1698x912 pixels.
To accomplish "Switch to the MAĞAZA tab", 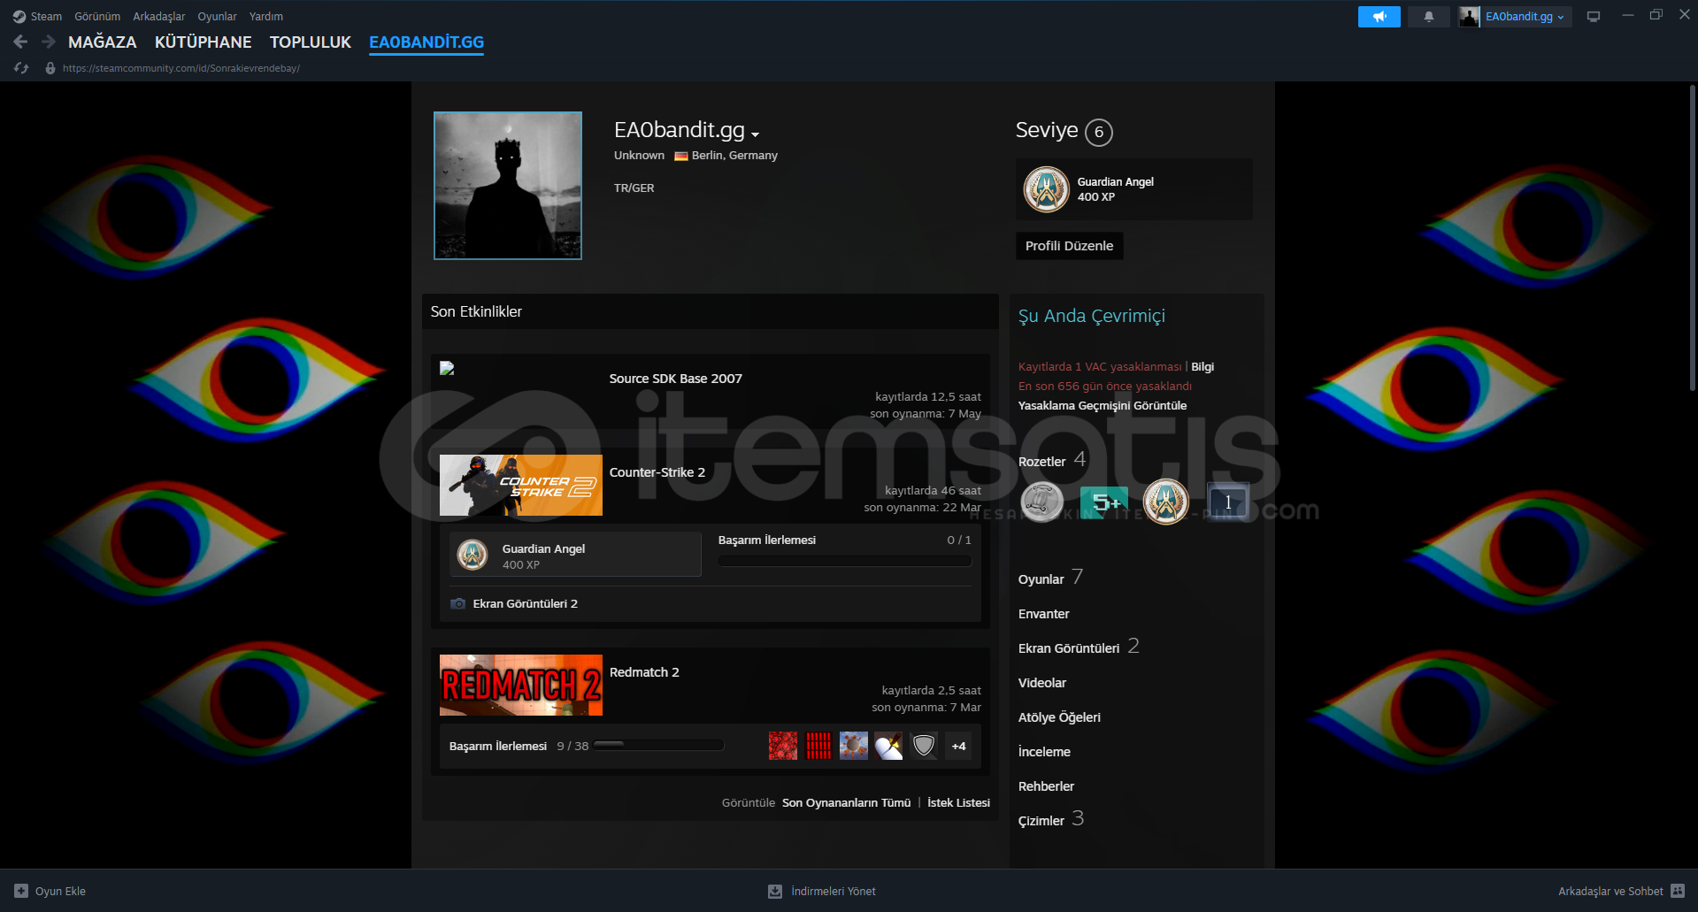I will tap(103, 42).
